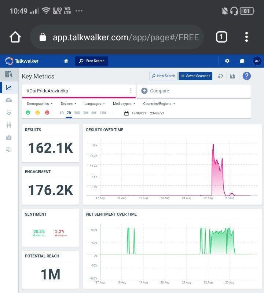Open the world map sidebar icon
This screenshot has width=264, height=293.
tap(9, 138)
